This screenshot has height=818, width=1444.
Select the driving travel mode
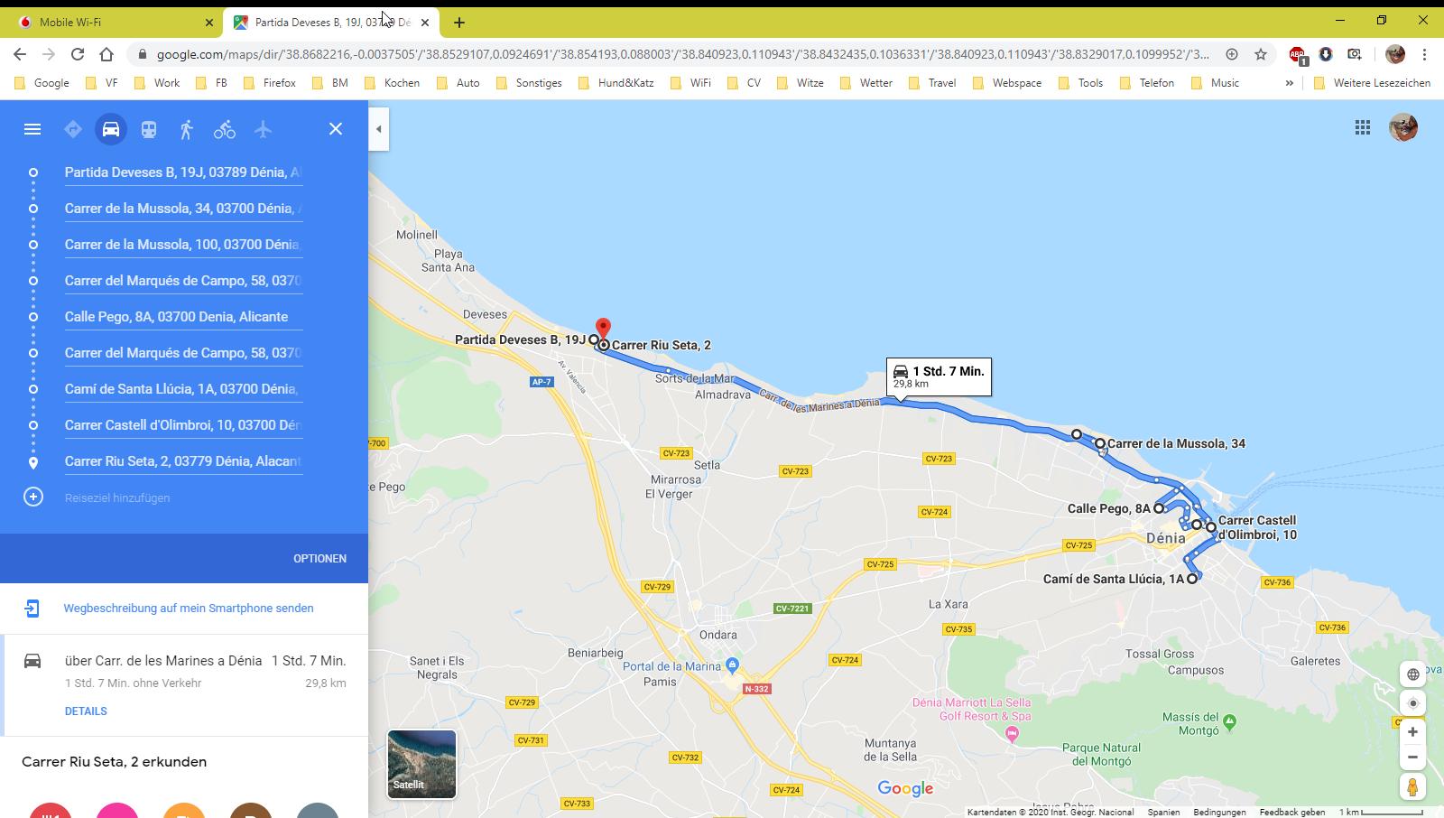point(111,129)
